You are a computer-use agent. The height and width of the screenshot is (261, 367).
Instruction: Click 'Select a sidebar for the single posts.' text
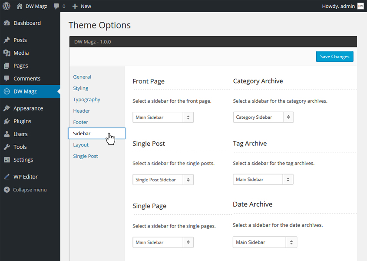pyautogui.click(x=173, y=164)
